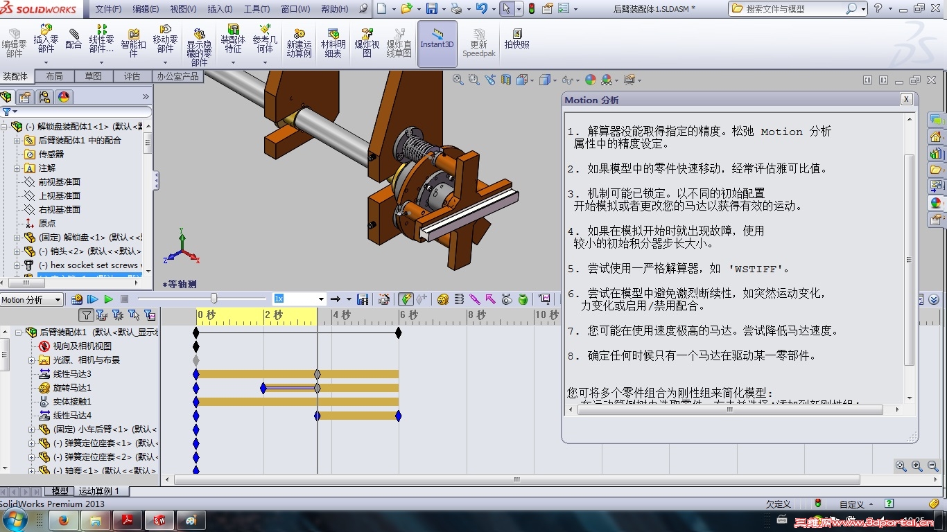The image size is (947, 532).
Task: Open the 工具(T) menu
Action: tap(257, 9)
